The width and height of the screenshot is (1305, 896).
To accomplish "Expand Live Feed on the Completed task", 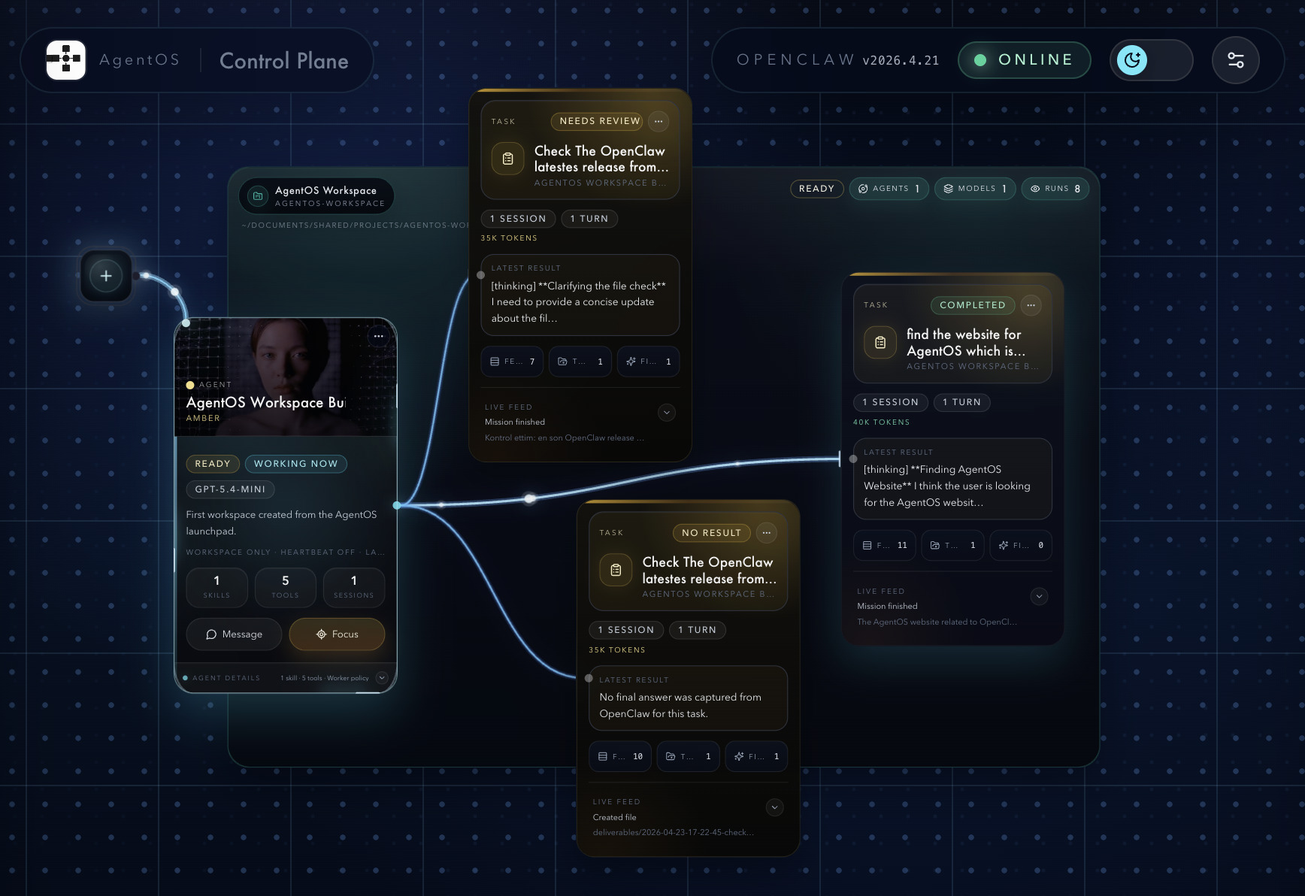I will click(1039, 597).
